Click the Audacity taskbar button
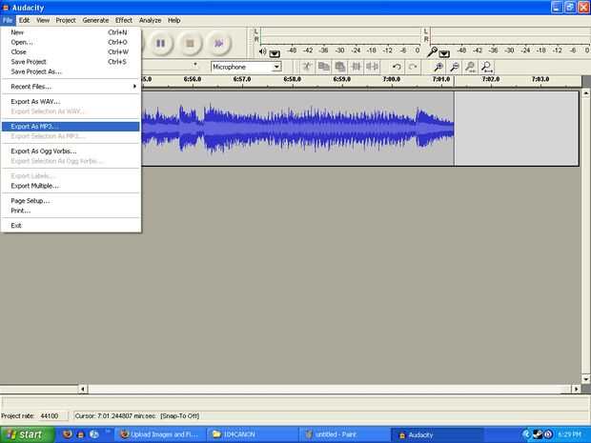 coord(437,434)
